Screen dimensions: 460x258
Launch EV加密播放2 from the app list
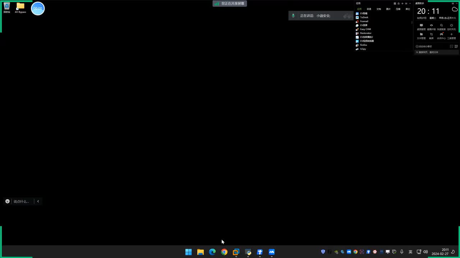pyautogui.click(x=364, y=37)
